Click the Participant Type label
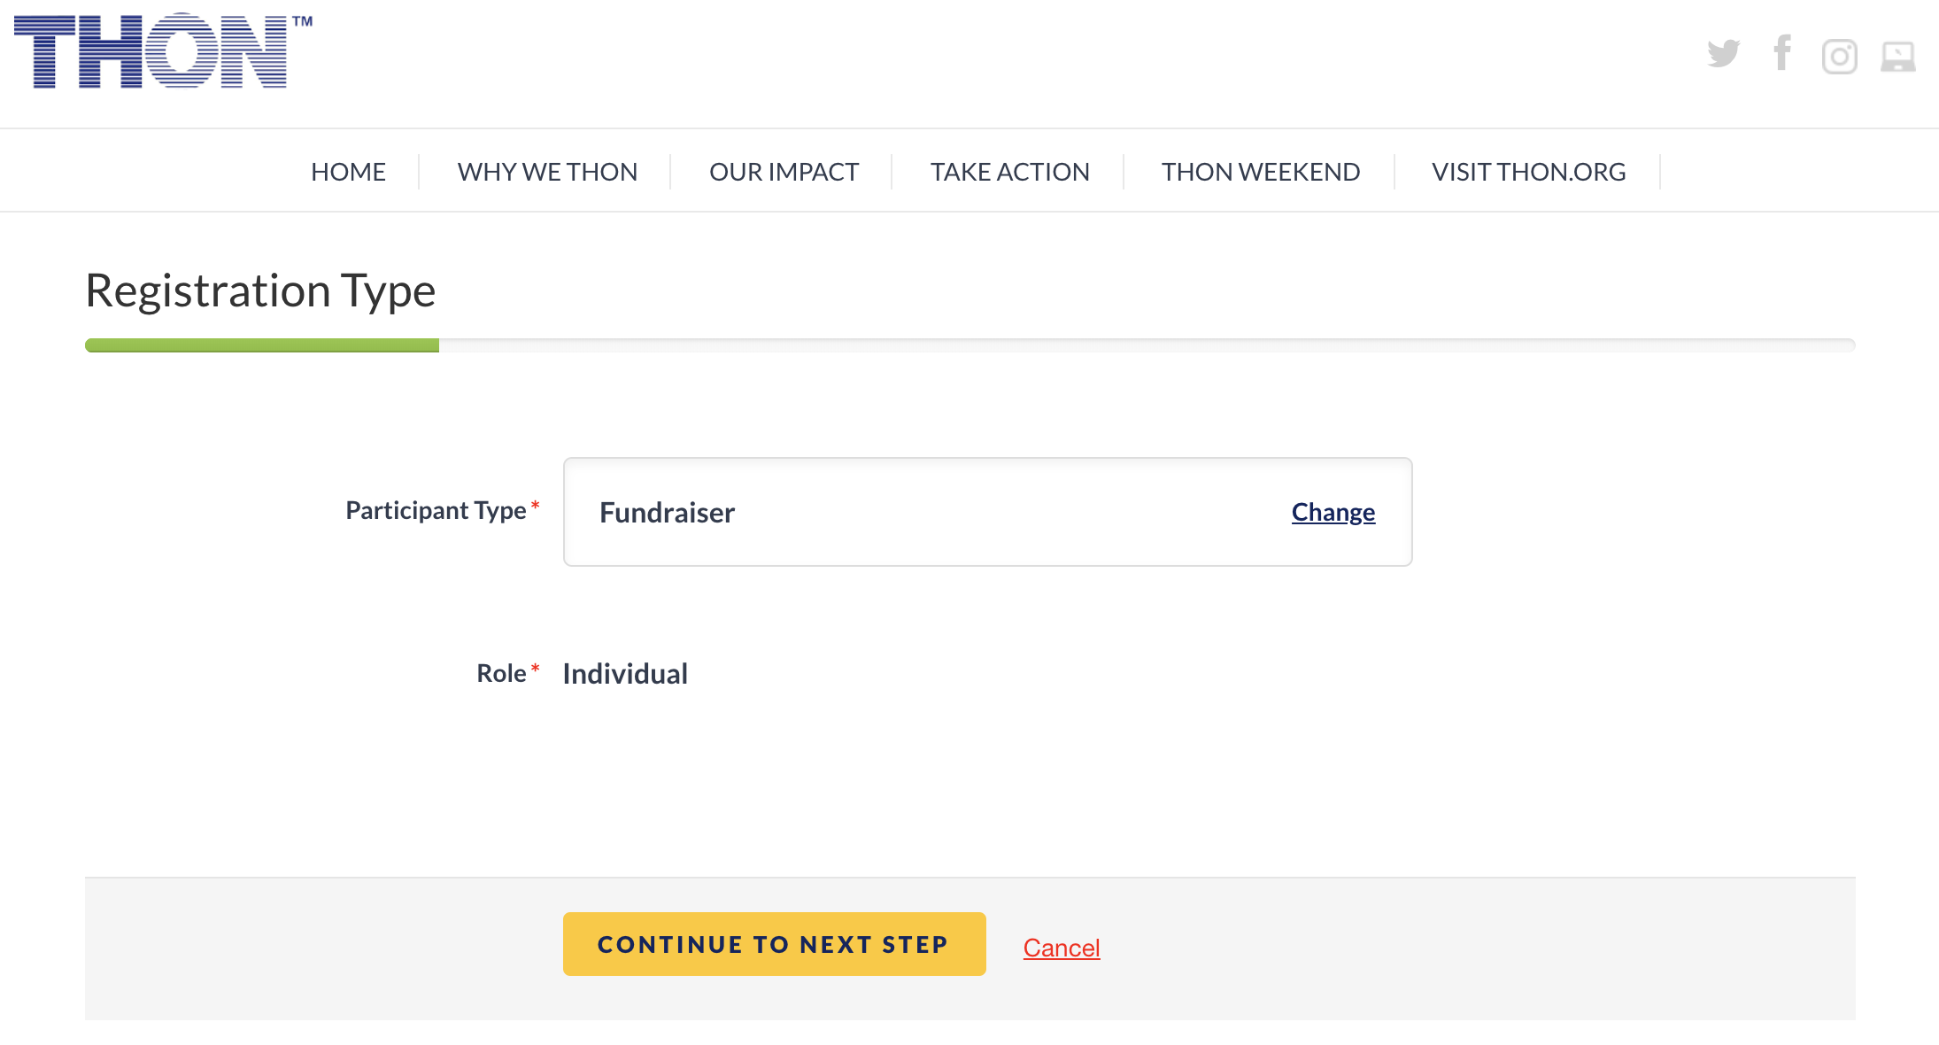The image size is (1939, 1045). tap(436, 511)
